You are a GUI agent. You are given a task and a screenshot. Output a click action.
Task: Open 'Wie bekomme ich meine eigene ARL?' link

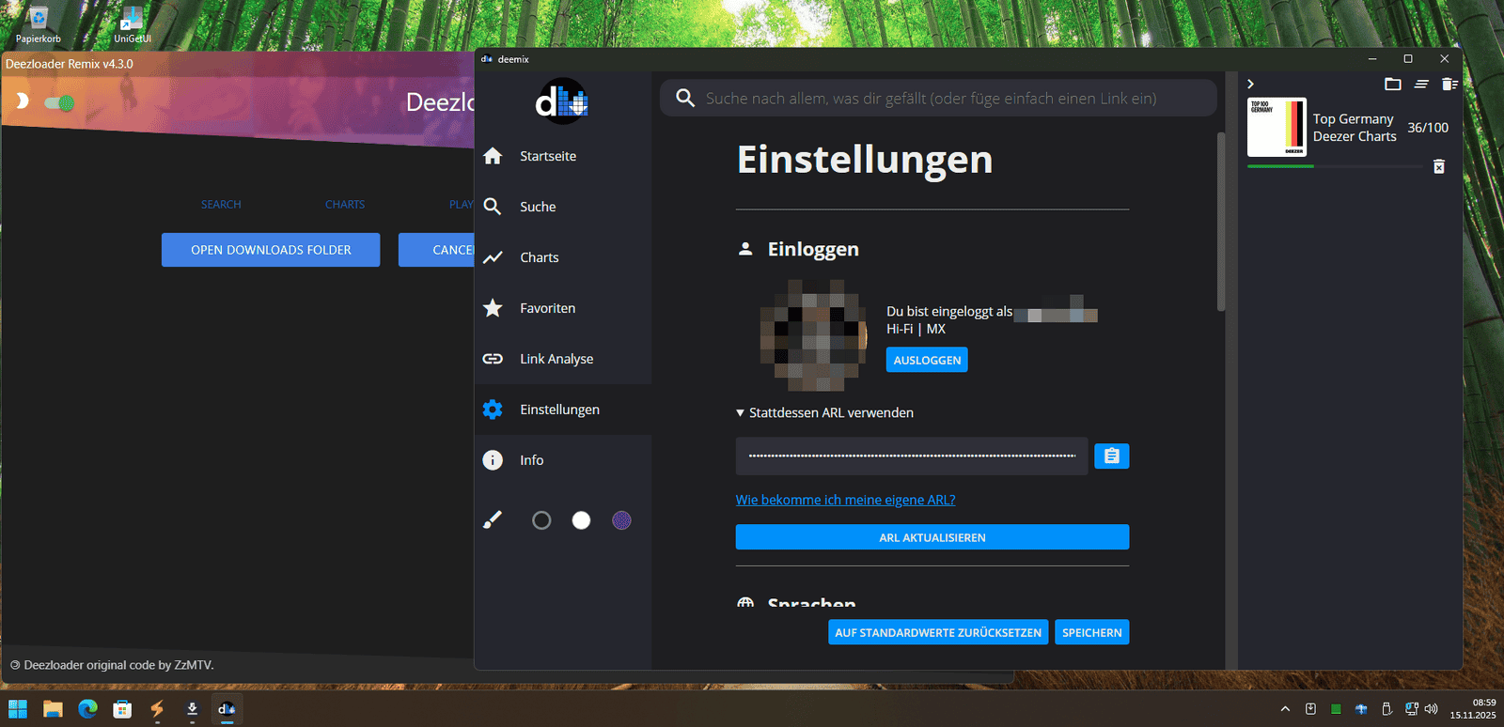coord(845,500)
